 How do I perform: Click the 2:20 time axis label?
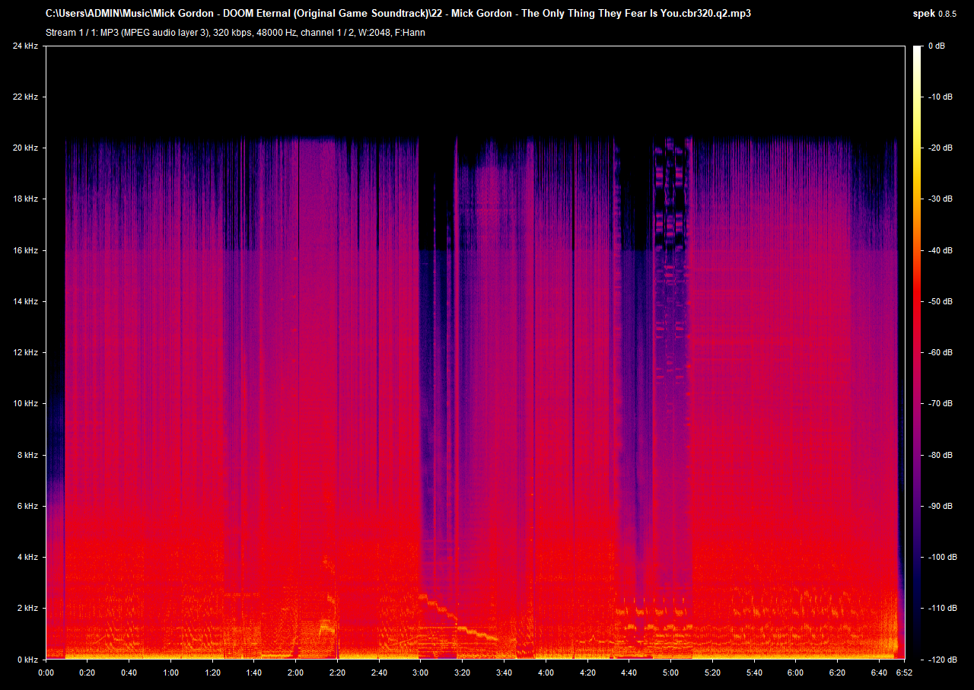tap(337, 673)
